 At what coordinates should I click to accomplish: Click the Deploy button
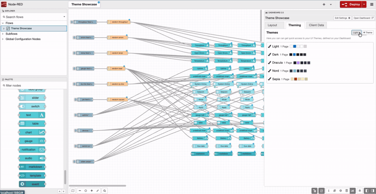tap(351, 4)
